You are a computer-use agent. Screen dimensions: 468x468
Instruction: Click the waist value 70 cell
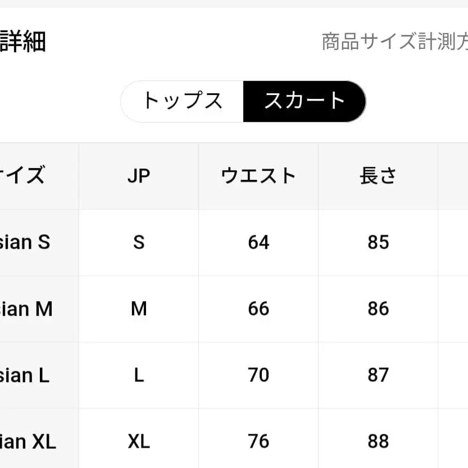pyautogui.click(x=257, y=375)
